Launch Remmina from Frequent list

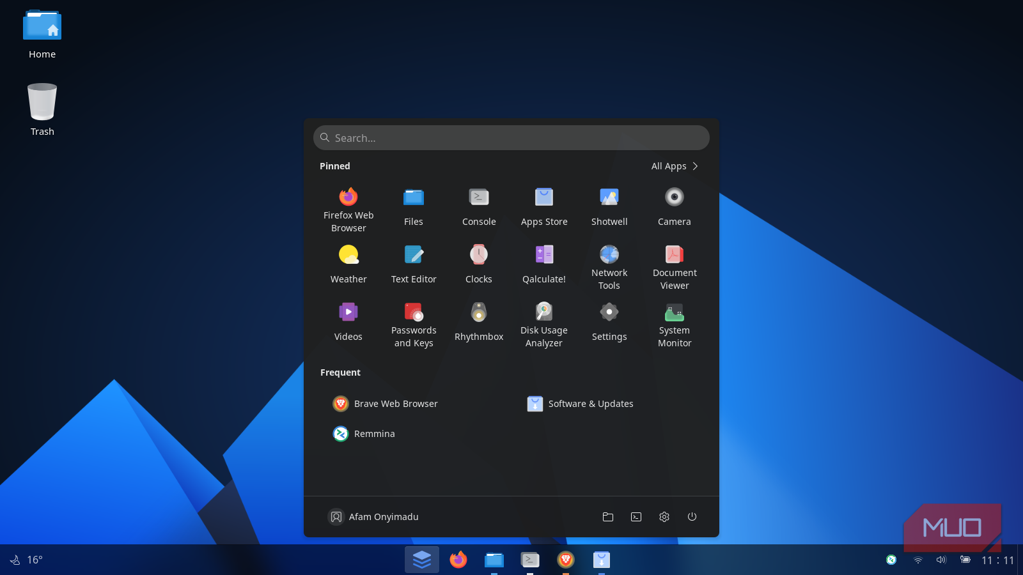(364, 434)
